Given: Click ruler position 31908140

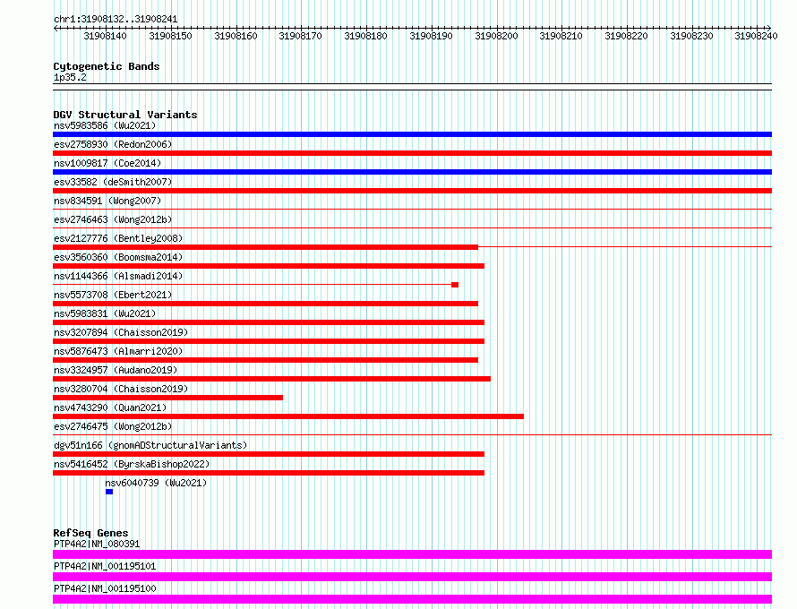Looking at the screenshot, I should click(x=105, y=36).
